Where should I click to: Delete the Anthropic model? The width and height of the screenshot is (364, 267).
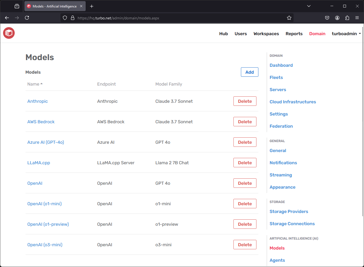point(245,101)
